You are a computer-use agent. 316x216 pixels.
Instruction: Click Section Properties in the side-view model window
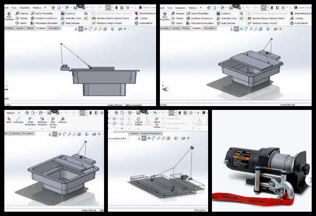point(42,13)
